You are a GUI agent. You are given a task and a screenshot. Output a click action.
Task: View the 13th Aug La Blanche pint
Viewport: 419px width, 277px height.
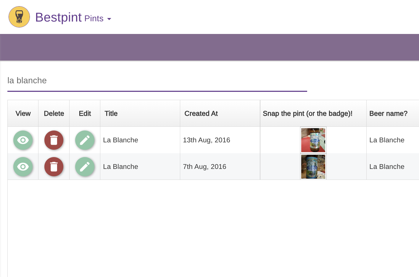tap(23, 140)
